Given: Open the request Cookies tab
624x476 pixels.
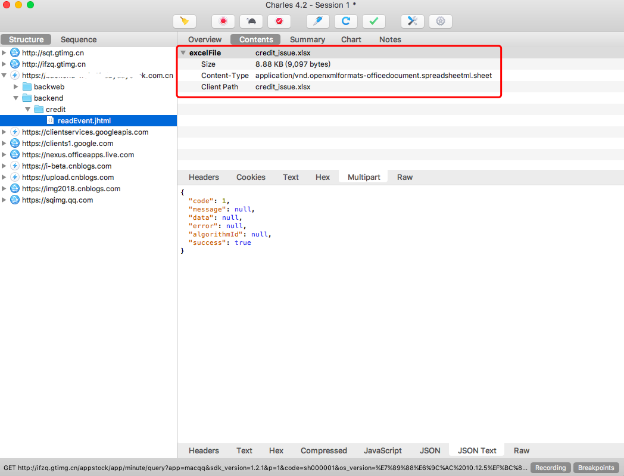Looking at the screenshot, I should [x=251, y=178].
